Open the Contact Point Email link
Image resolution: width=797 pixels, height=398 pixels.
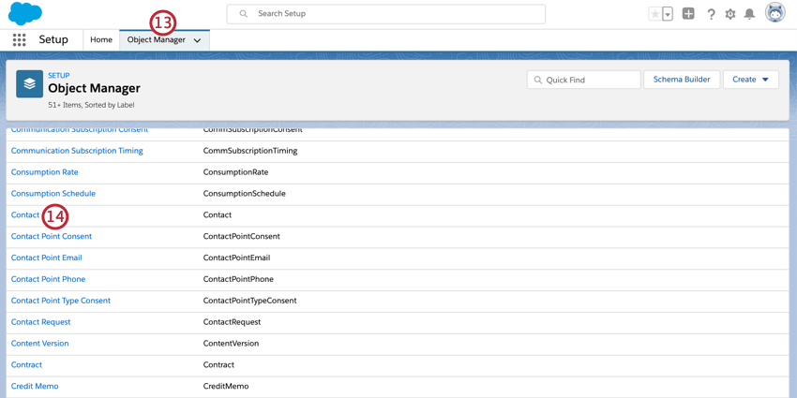[x=46, y=258]
